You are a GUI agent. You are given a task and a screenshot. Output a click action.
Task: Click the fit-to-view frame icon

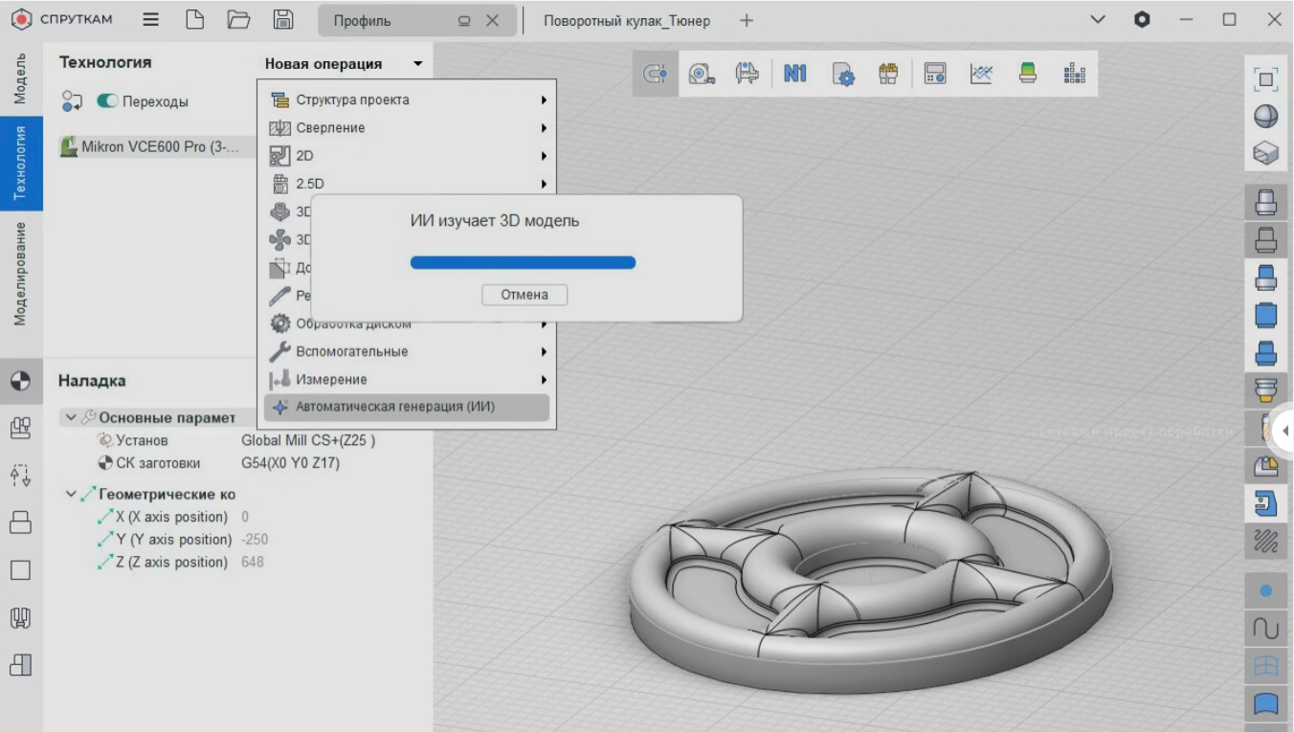point(1265,79)
